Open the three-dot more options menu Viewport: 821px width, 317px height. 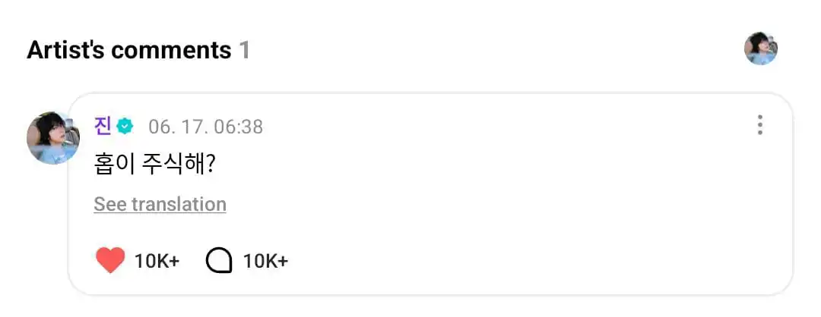click(x=759, y=125)
